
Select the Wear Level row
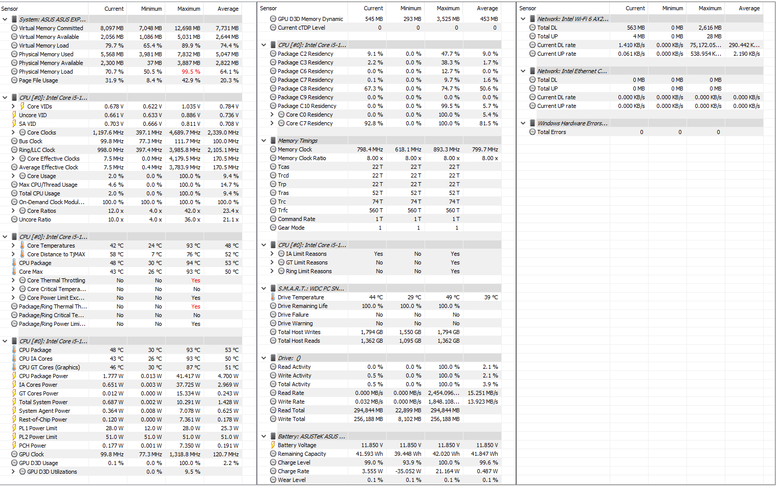380,480
